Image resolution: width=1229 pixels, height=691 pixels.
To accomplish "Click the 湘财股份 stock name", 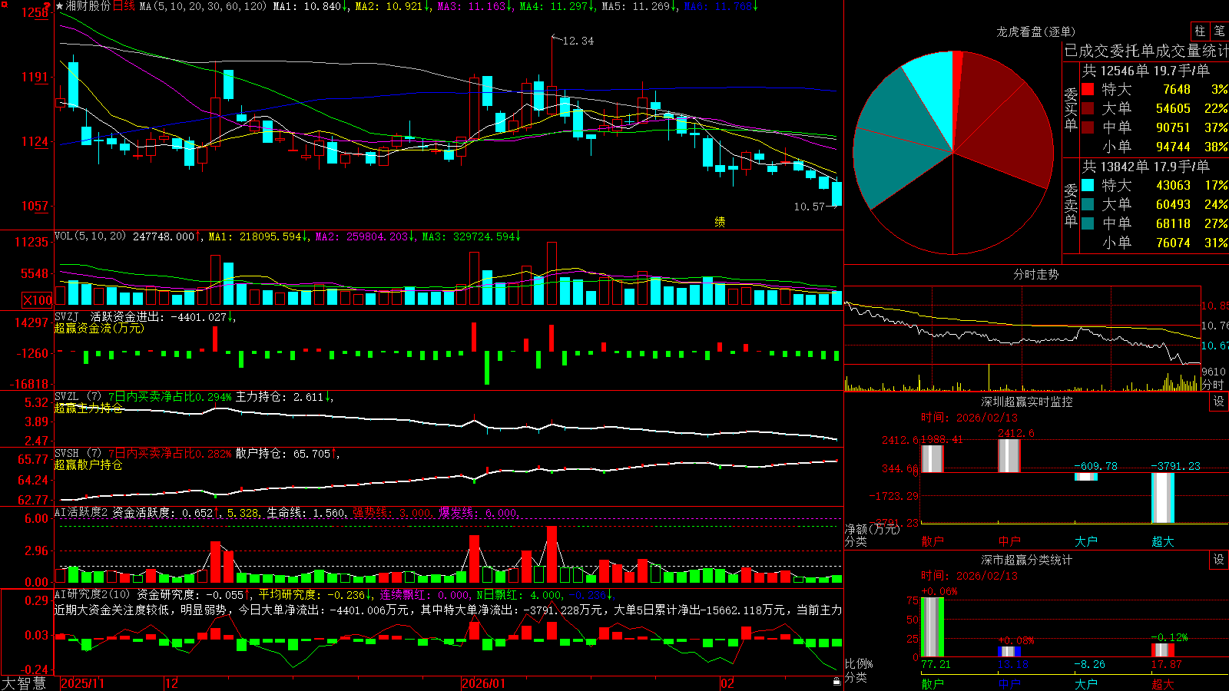I will pyautogui.click(x=88, y=6).
